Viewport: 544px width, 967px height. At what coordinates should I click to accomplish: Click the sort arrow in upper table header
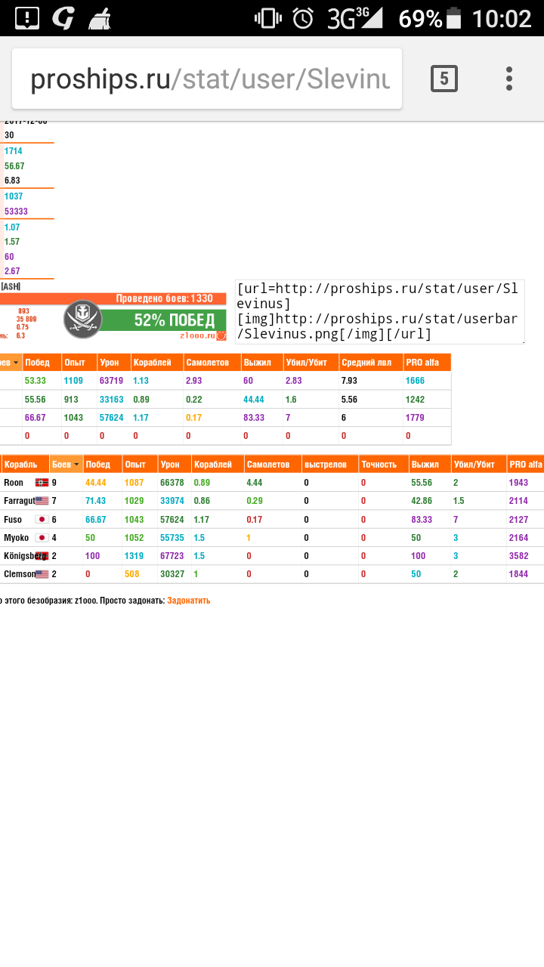(x=15, y=363)
